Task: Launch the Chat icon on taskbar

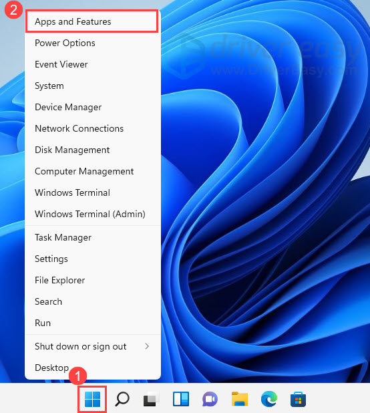Action: coord(210,399)
